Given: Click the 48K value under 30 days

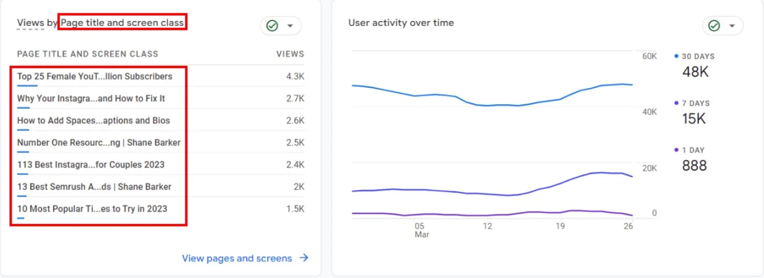Looking at the screenshot, I should [695, 72].
